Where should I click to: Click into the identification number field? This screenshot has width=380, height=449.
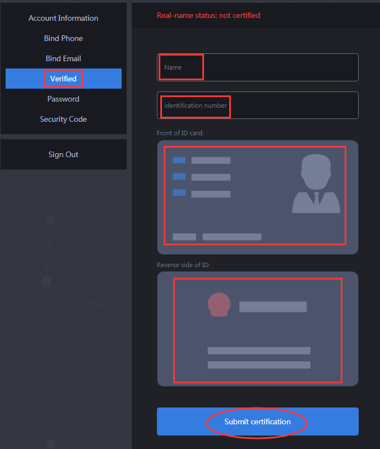pos(258,106)
